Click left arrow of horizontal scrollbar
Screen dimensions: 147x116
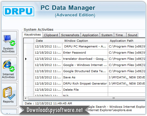pos(26,98)
